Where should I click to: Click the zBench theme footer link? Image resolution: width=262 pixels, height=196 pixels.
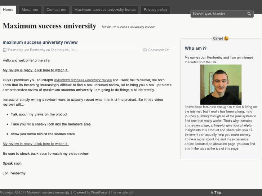128,192
